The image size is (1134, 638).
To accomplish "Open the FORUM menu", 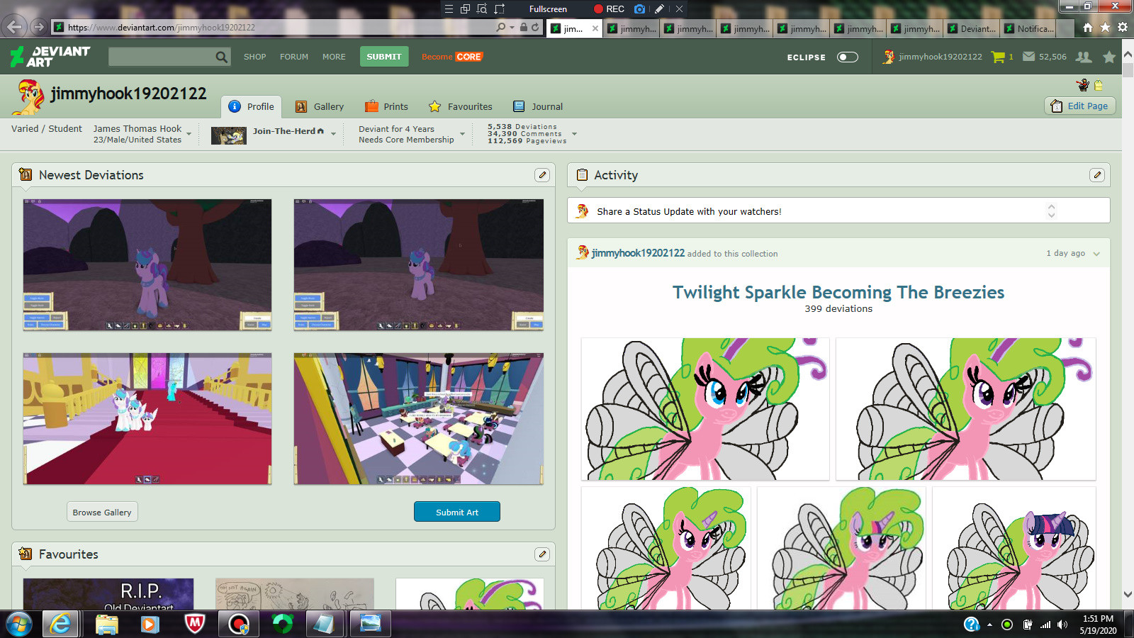I will pos(294,57).
